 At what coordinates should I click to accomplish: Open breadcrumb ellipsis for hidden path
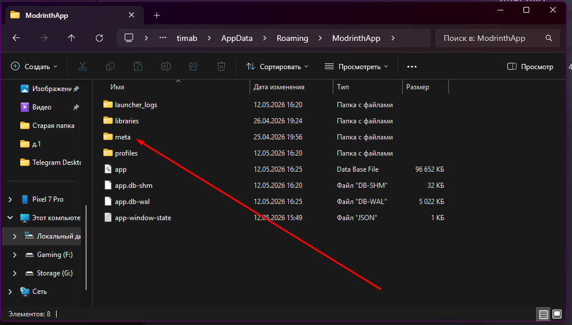(163, 38)
